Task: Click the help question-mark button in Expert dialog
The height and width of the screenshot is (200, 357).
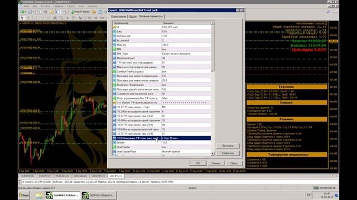Action: pyautogui.click(x=238, y=10)
